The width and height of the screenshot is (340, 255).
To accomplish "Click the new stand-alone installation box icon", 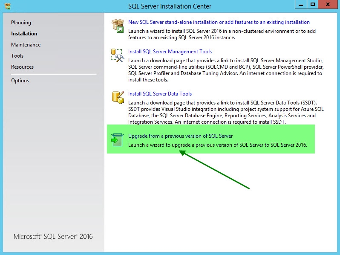I will (x=118, y=26).
